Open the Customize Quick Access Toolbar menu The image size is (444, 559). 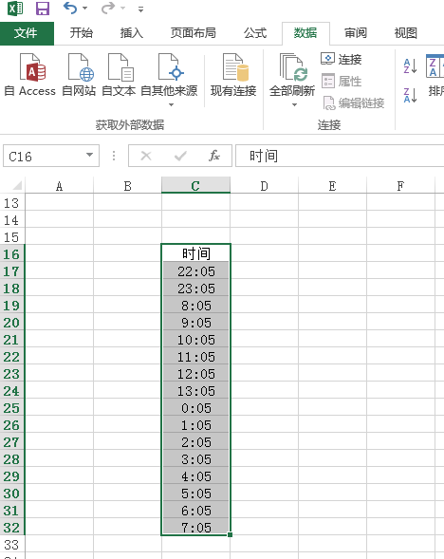(140, 9)
